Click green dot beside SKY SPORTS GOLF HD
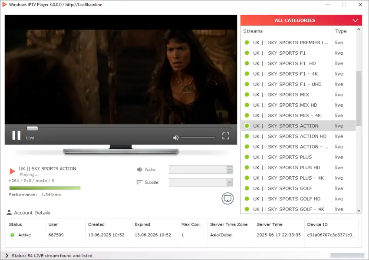The width and height of the screenshot is (369, 260). coord(247,199)
